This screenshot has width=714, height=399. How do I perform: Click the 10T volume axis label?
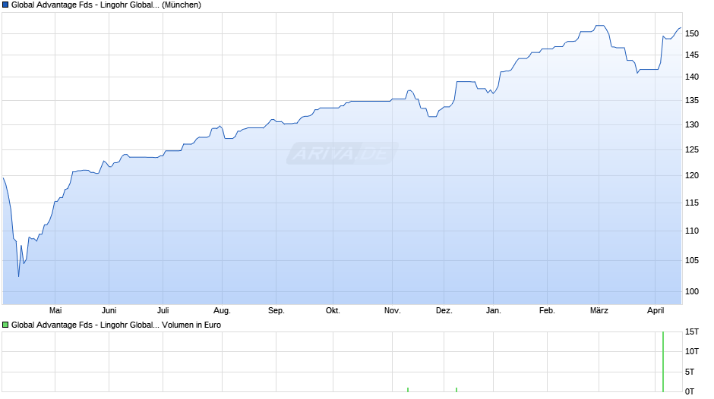(x=692, y=351)
